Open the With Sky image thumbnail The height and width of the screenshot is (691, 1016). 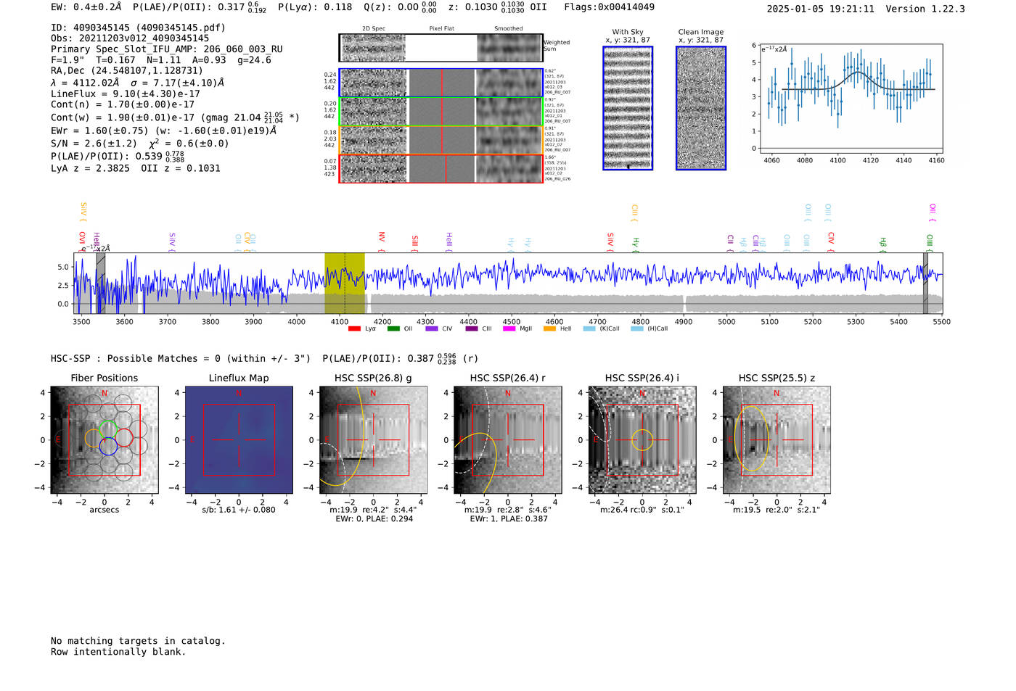(x=628, y=108)
